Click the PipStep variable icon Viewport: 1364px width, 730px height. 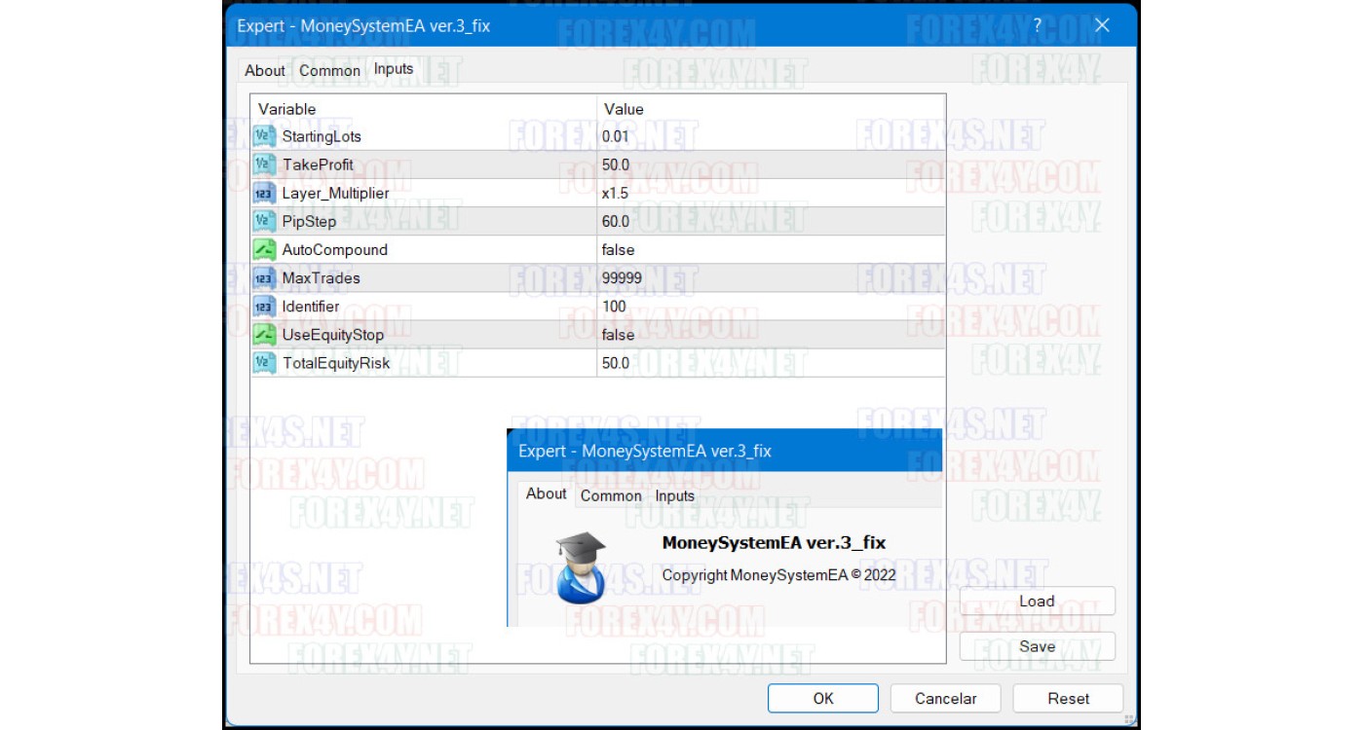[x=264, y=221]
